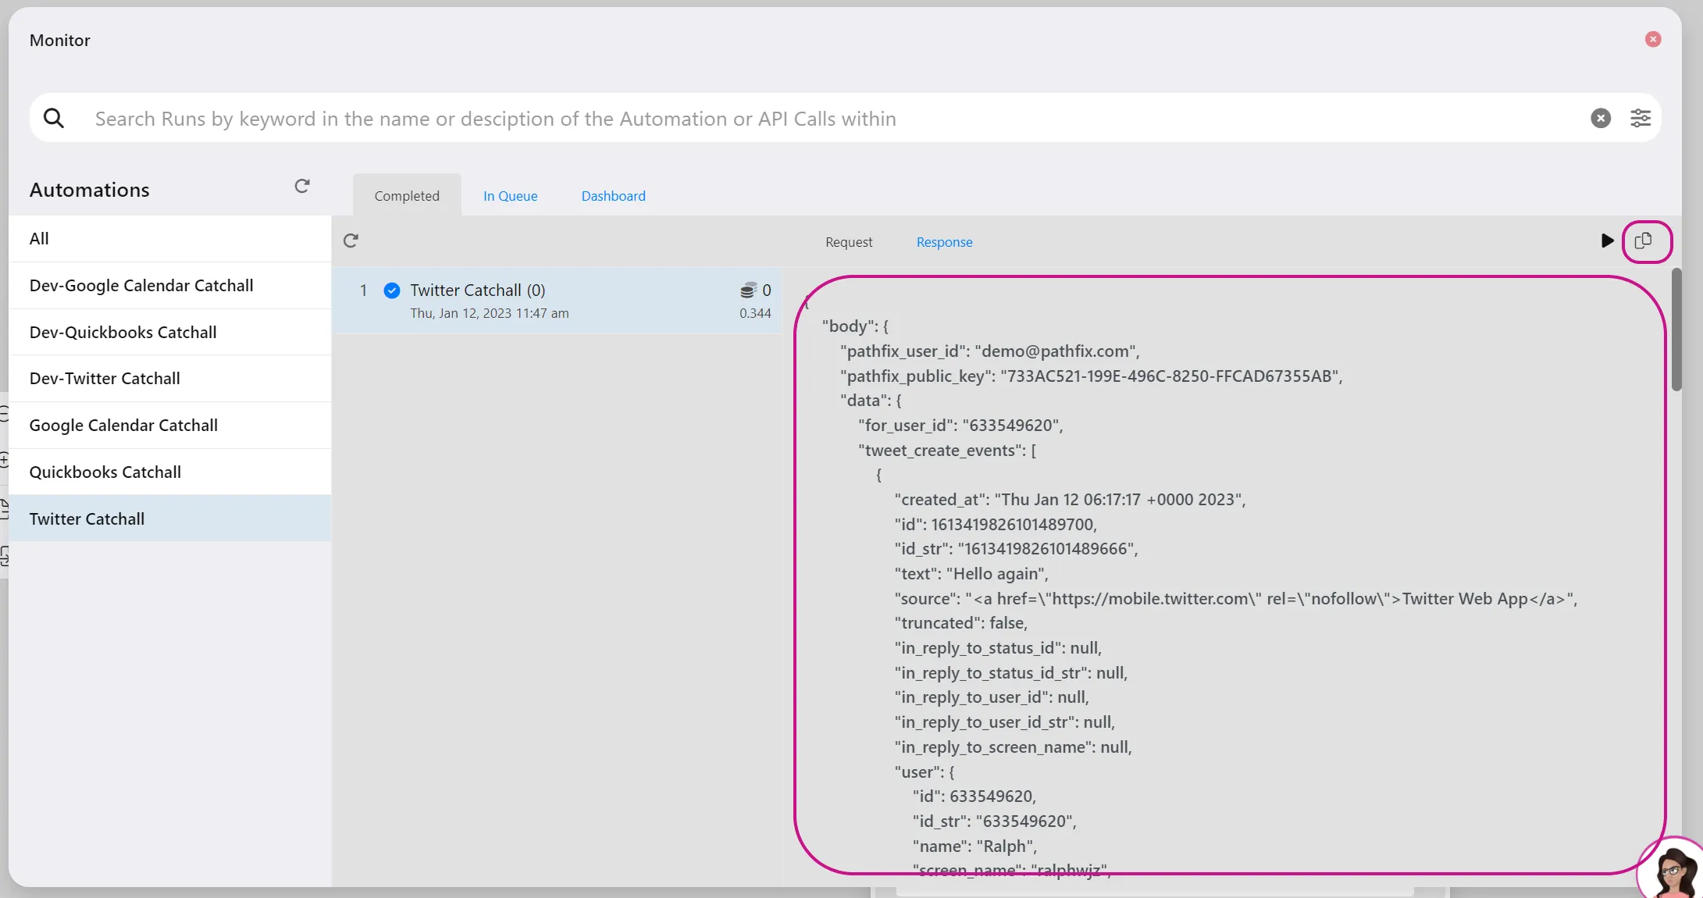Viewport: 1703px width, 898px height.
Task: Open the search filter settings icon
Action: coord(1641,118)
